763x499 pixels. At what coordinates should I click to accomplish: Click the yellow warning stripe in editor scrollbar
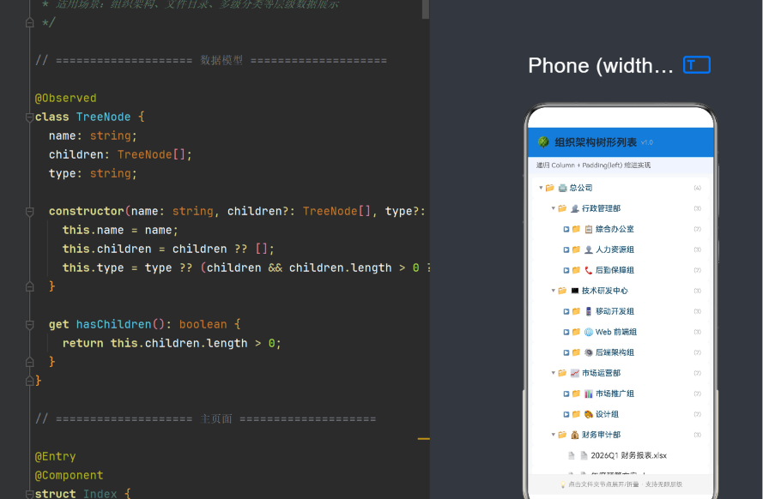tap(423, 439)
